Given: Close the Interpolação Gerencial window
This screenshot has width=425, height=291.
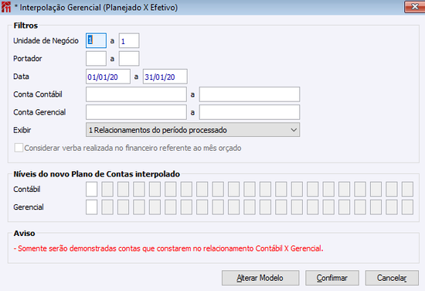Looking at the screenshot, I should click(415, 7).
